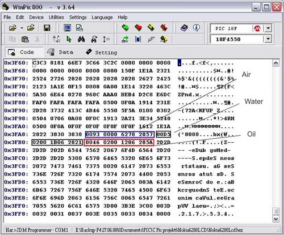Viewport: 284px width, 235px height.
Task: Click the binoculars Find icon
Action: [81, 39]
